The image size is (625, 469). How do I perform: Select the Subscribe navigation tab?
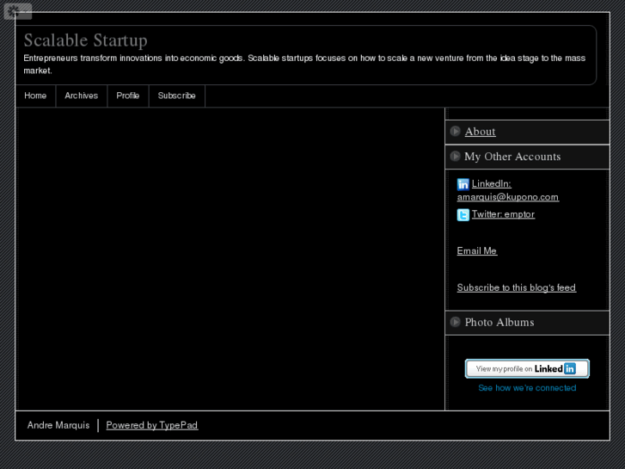pyautogui.click(x=176, y=96)
